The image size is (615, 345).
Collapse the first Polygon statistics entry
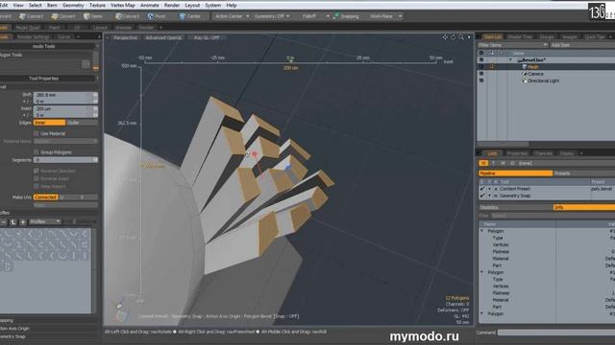tap(482, 231)
